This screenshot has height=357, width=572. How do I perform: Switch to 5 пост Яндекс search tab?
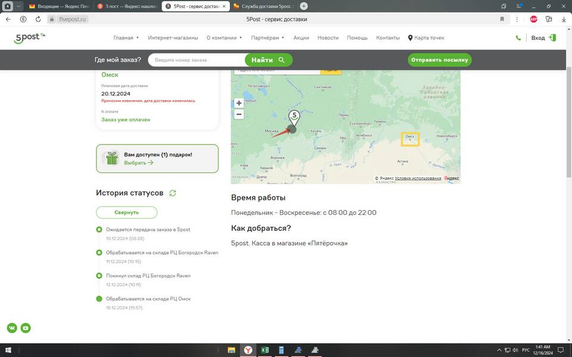pos(128,6)
